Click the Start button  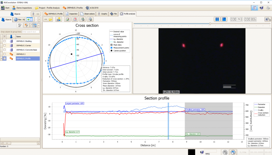5,8
